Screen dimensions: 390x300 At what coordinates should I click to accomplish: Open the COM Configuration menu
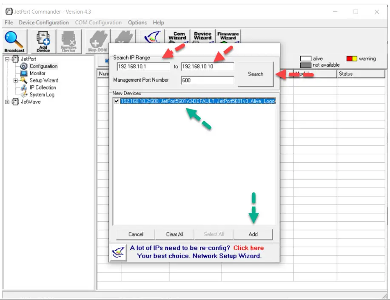pyautogui.click(x=98, y=23)
